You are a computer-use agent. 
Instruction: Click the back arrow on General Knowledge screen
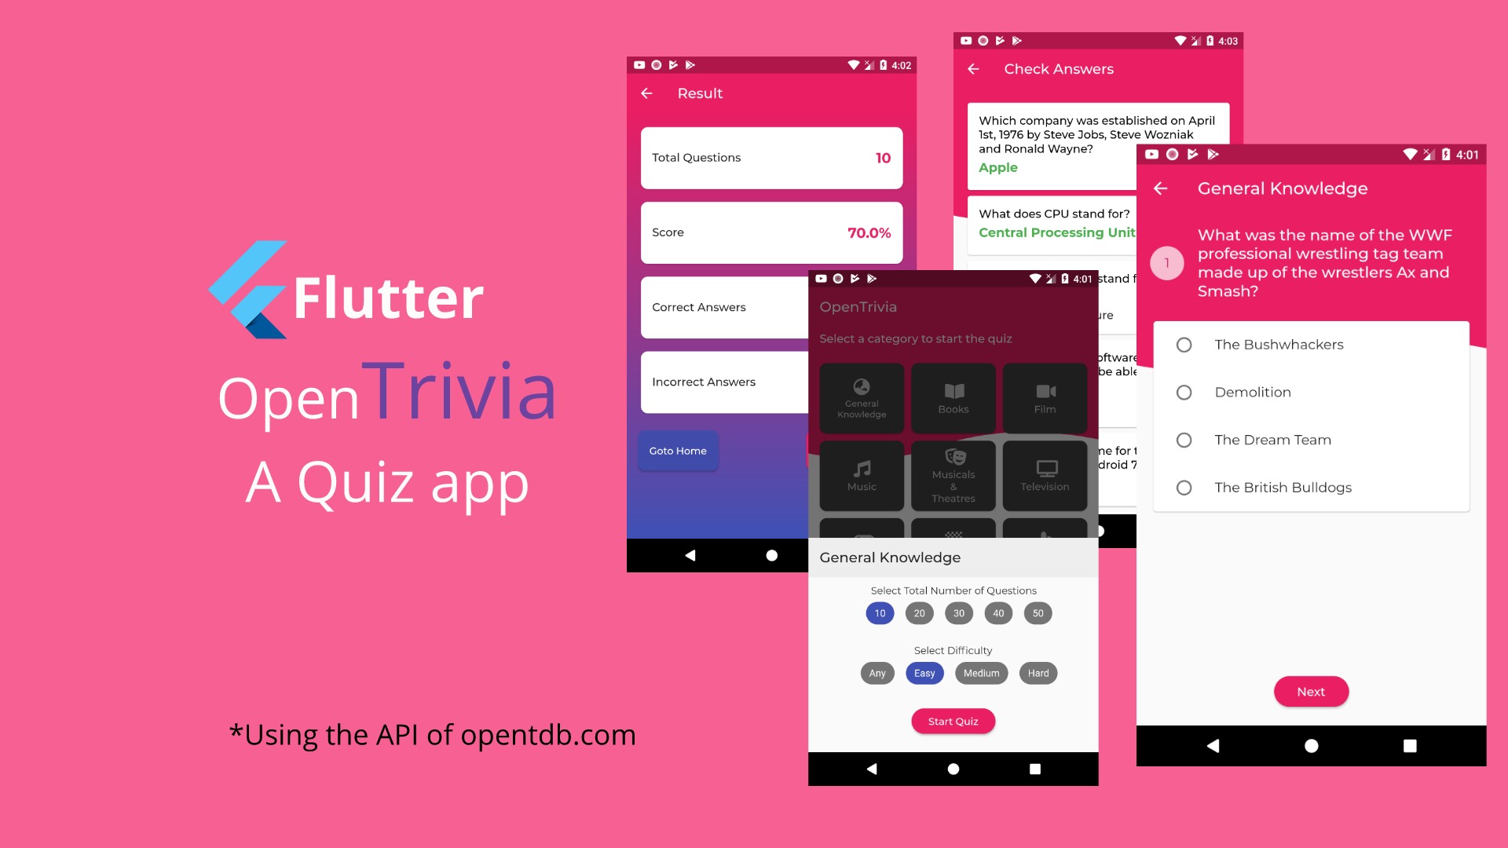pos(1162,188)
